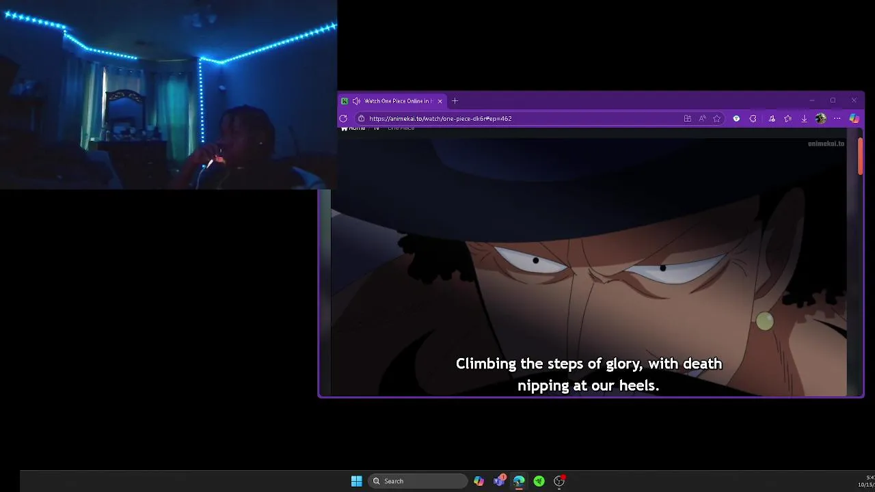Mute the One Piece tab audio
The image size is (875, 492).
[x=356, y=101]
